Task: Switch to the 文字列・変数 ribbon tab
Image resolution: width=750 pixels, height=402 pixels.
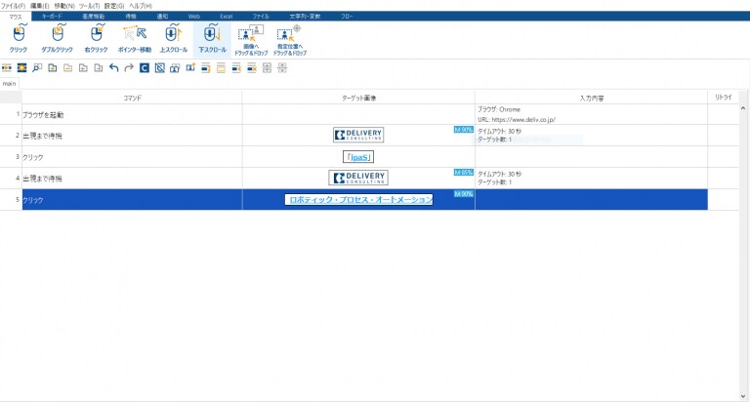Action: pyautogui.click(x=305, y=17)
